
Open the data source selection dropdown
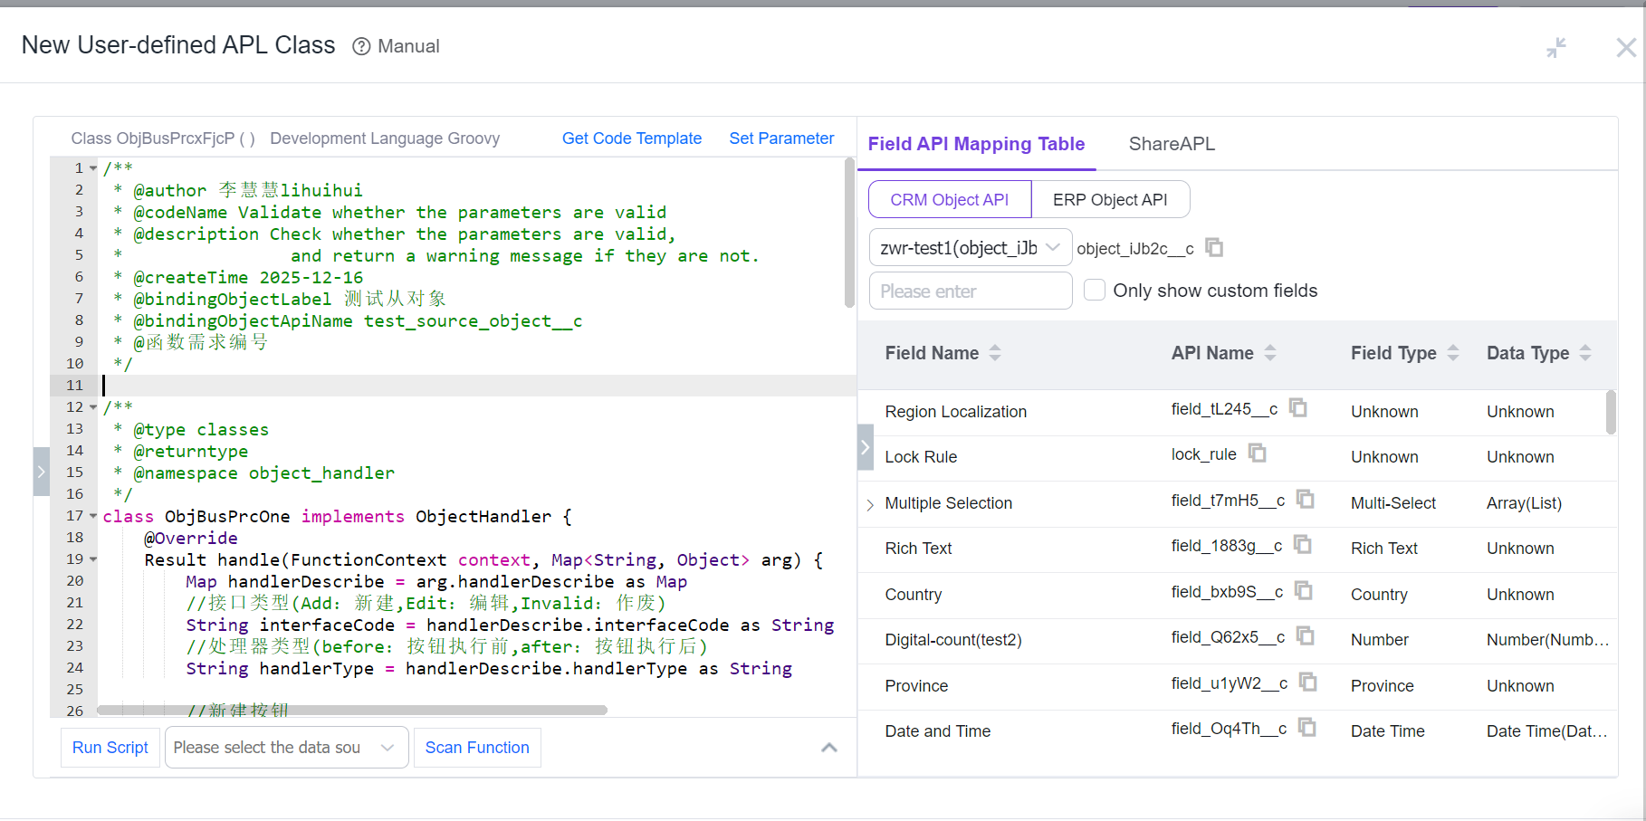[286, 747]
